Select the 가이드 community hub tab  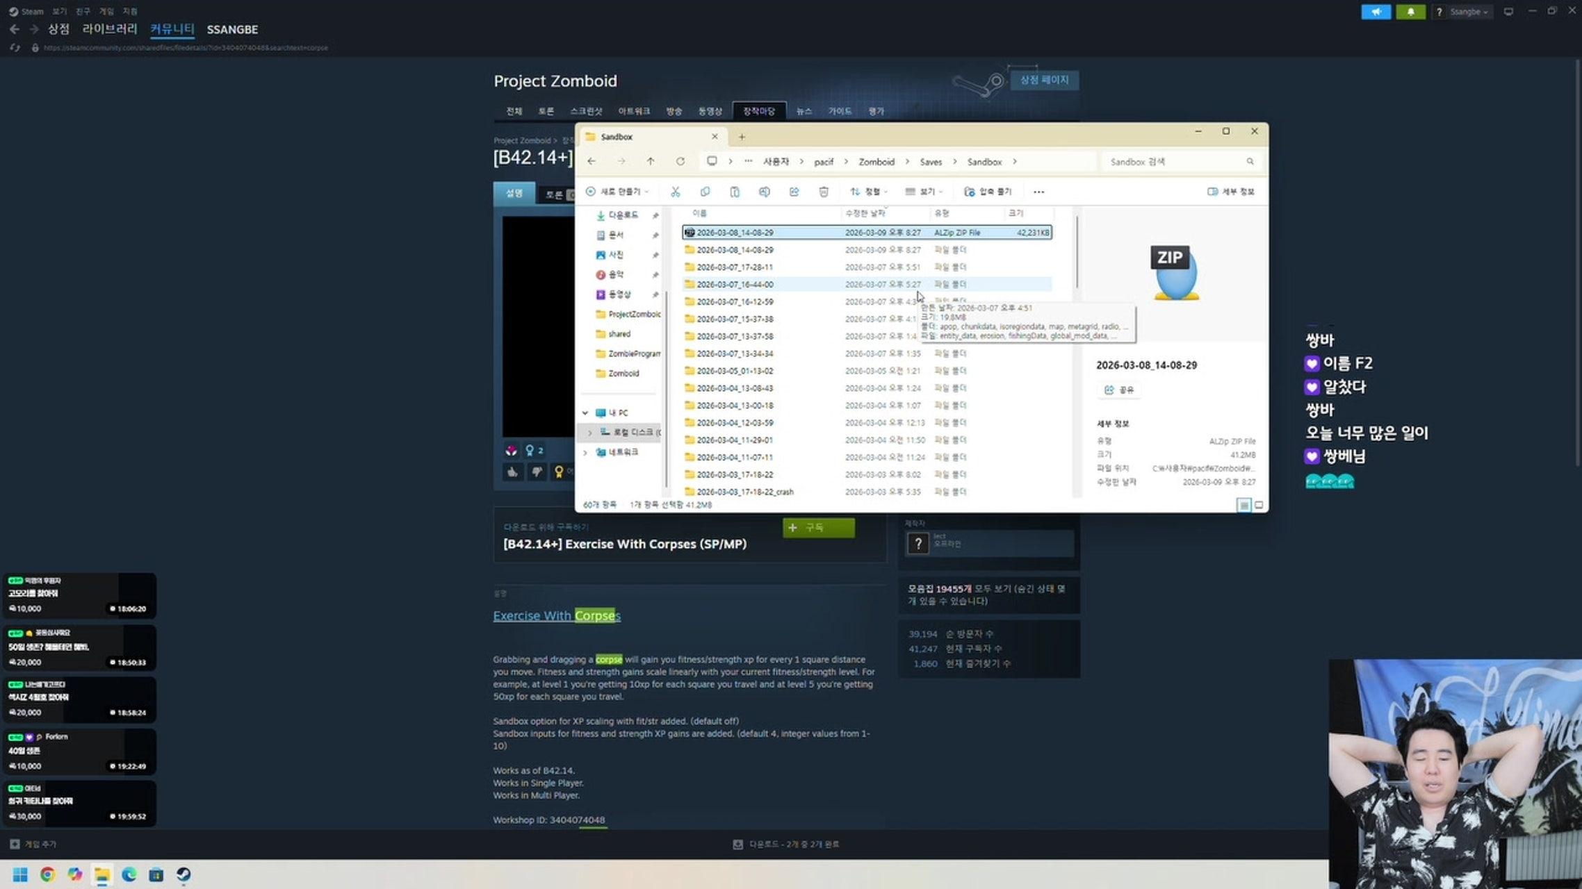[x=840, y=111]
